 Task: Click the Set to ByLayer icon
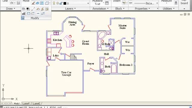(x=24, y=9)
